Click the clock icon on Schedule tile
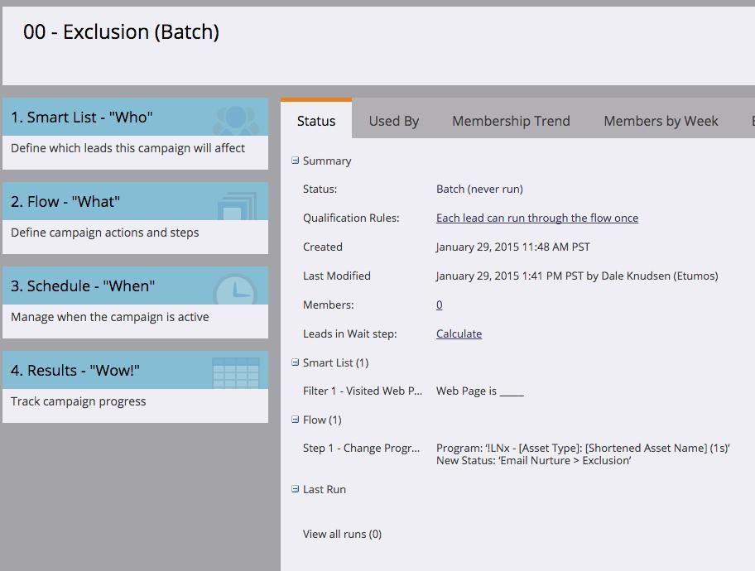The height and width of the screenshot is (571, 755). (235, 290)
